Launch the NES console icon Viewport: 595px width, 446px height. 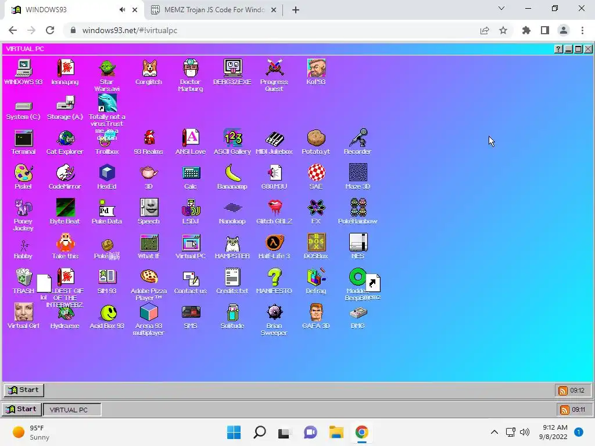tap(358, 243)
